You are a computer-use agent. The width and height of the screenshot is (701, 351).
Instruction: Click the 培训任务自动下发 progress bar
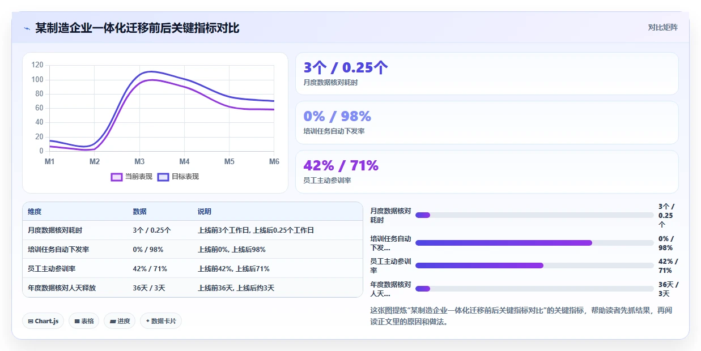point(534,243)
